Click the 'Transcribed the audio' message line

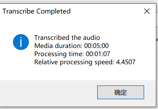pyautogui.click(x=67, y=38)
